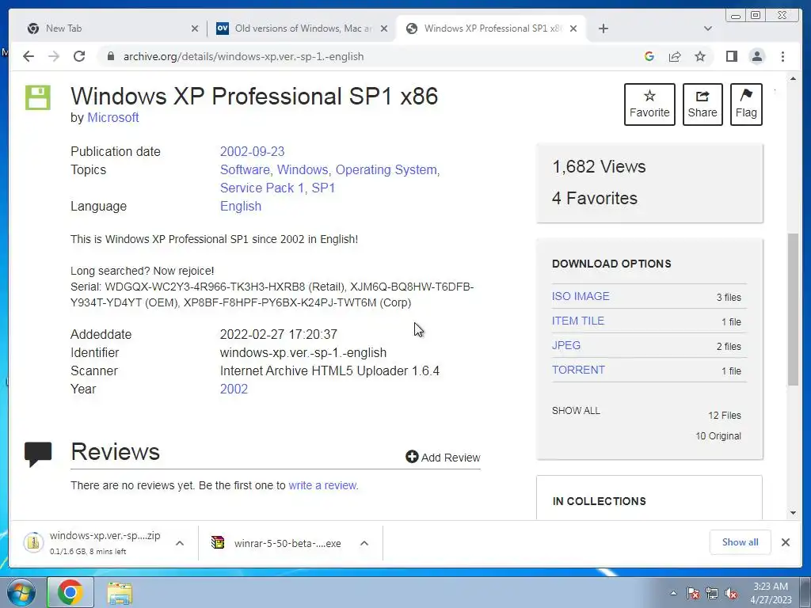
Task: Click SHOW ALL download files
Action: click(576, 411)
